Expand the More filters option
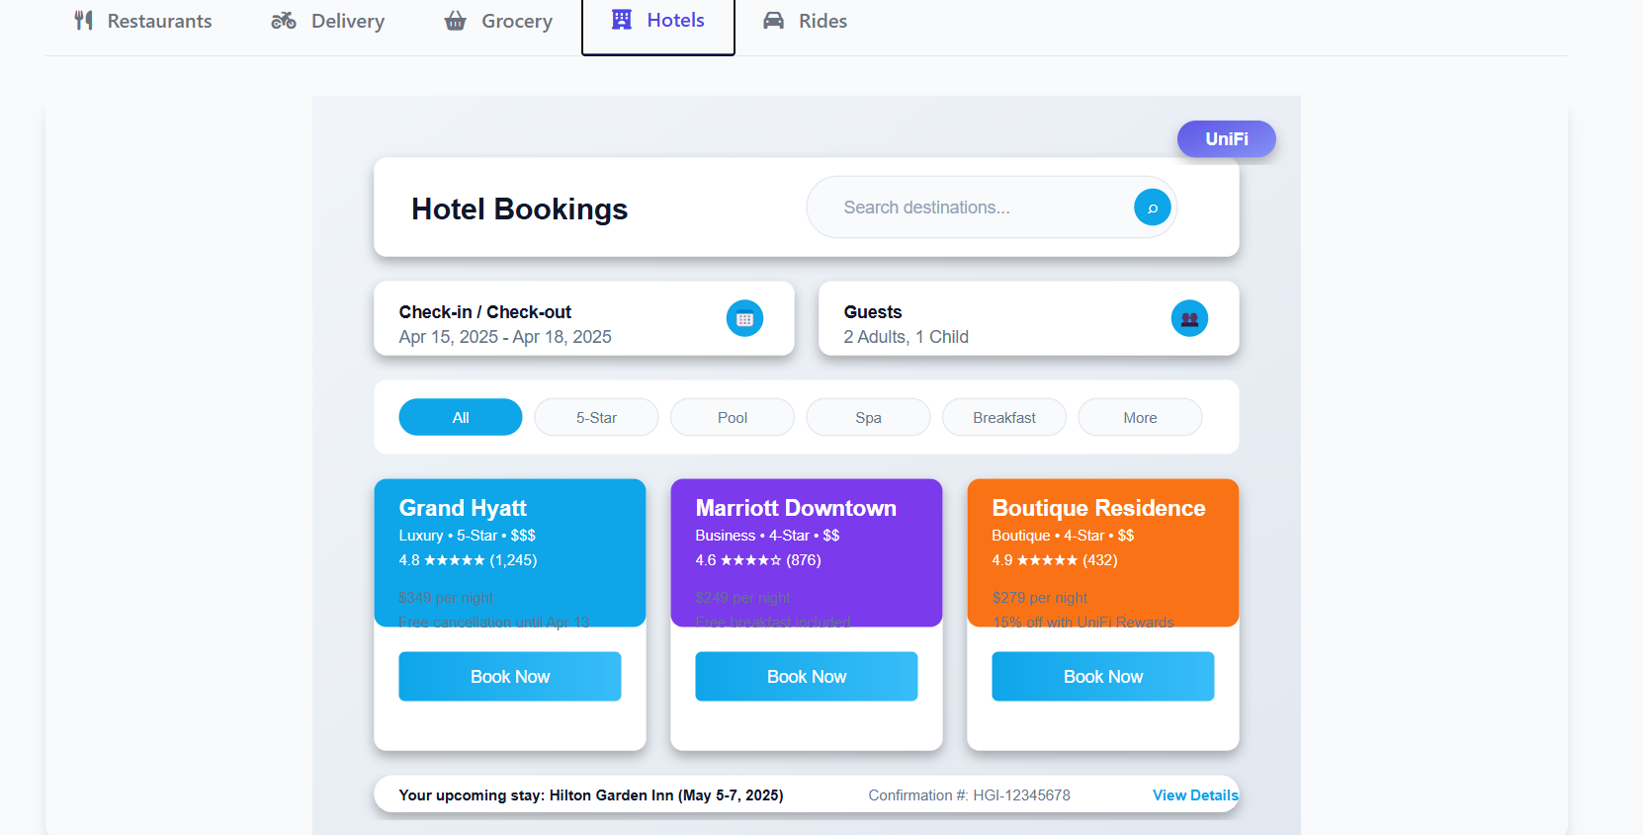Viewport: 1643px width, 835px height. [x=1140, y=417]
